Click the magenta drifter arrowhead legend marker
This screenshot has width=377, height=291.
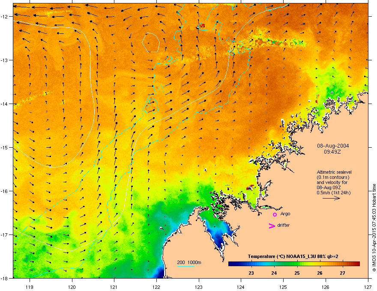point(272,226)
